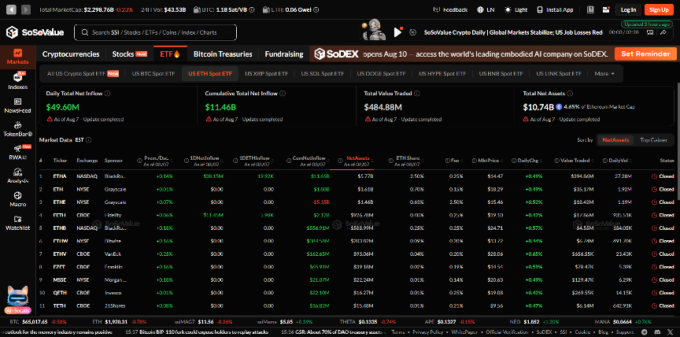This screenshot has width=680, height=337.
Task: Switch to All US Crypto Spot ETF
Action: (83, 74)
